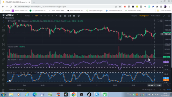Remove the Stoch RSI indicator

[x=31, y=73]
